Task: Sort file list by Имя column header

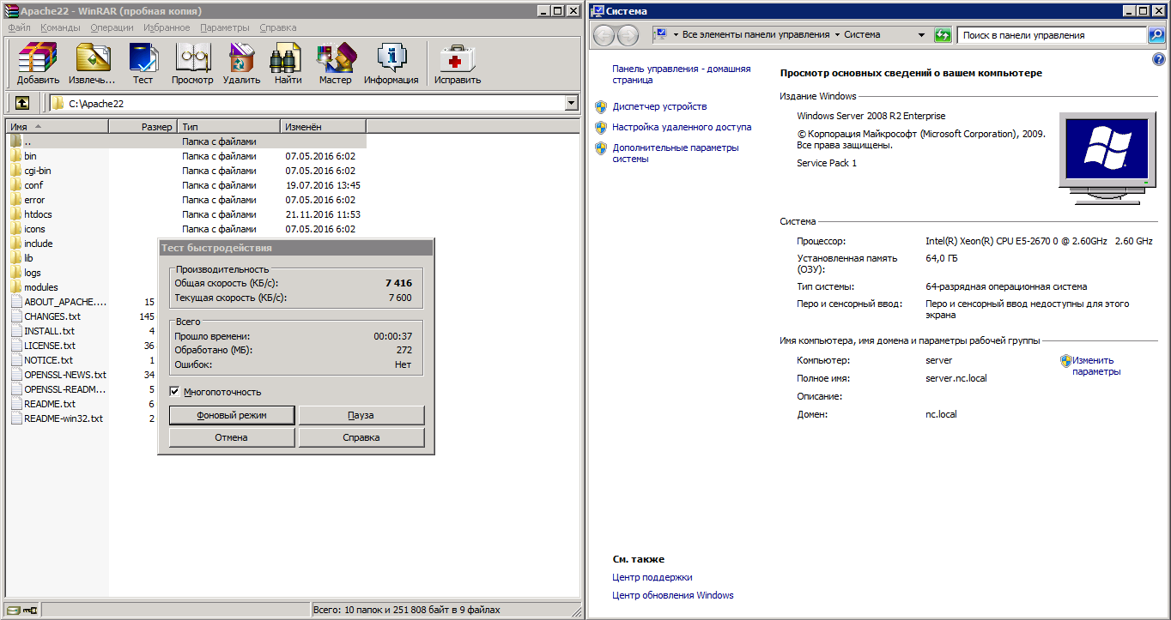Action: pyautogui.click(x=58, y=127)
